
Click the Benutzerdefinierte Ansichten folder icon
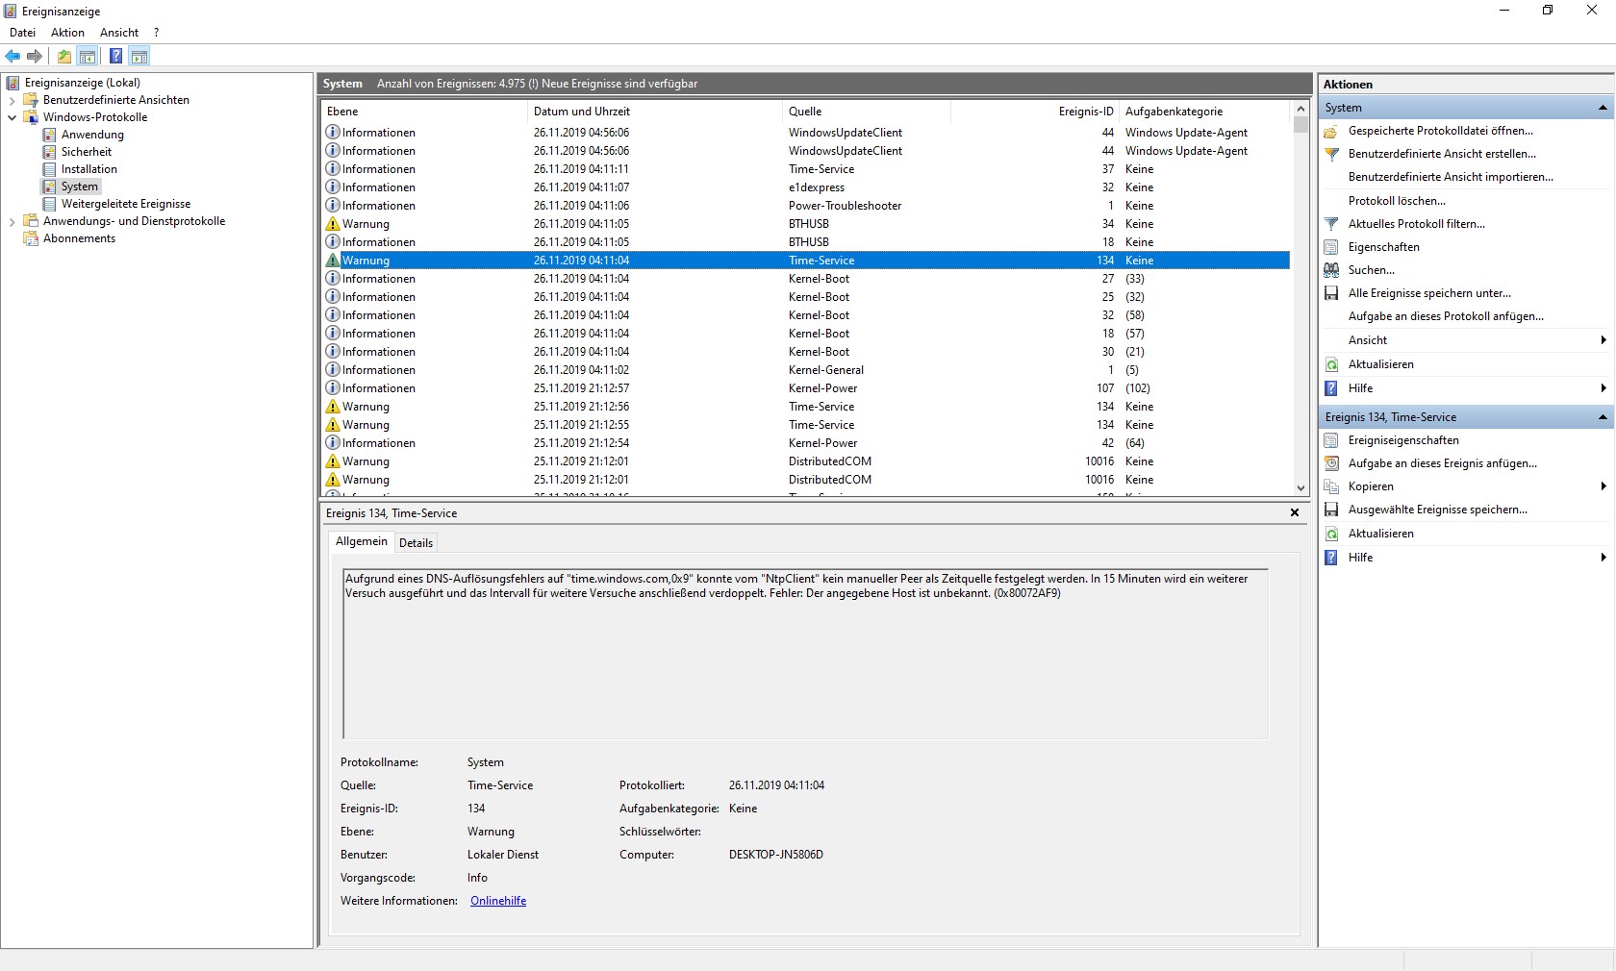point(31,100)
